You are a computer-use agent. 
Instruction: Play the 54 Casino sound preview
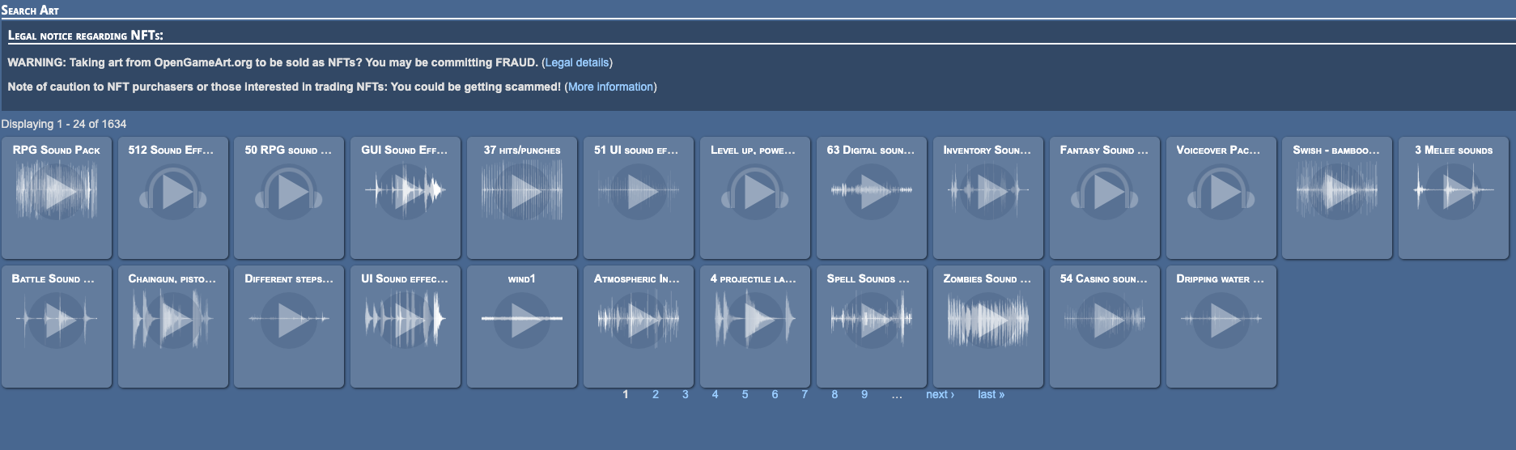pos(1104,319)
